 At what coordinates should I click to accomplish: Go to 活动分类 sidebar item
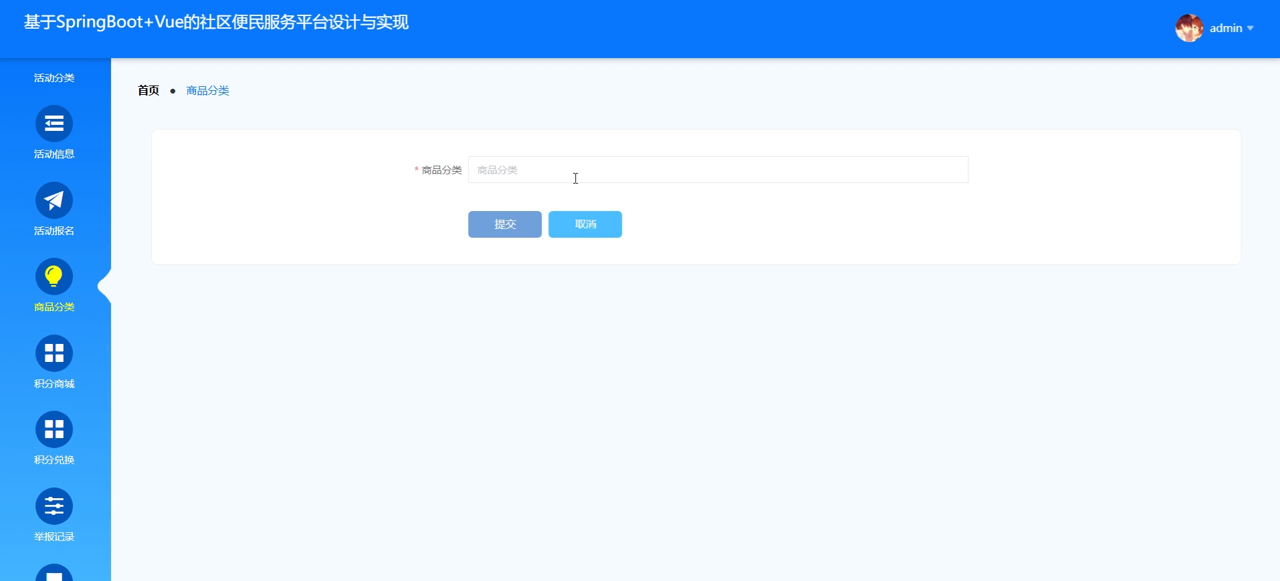[54, 78]
